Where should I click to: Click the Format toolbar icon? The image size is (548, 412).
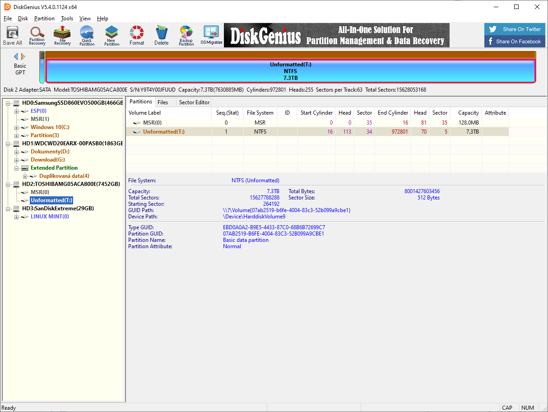click(137, 35)
